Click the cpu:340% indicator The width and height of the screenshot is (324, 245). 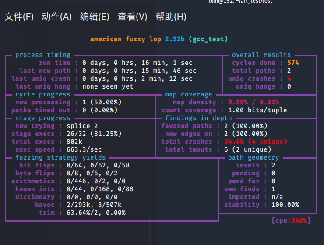(291, 220)
